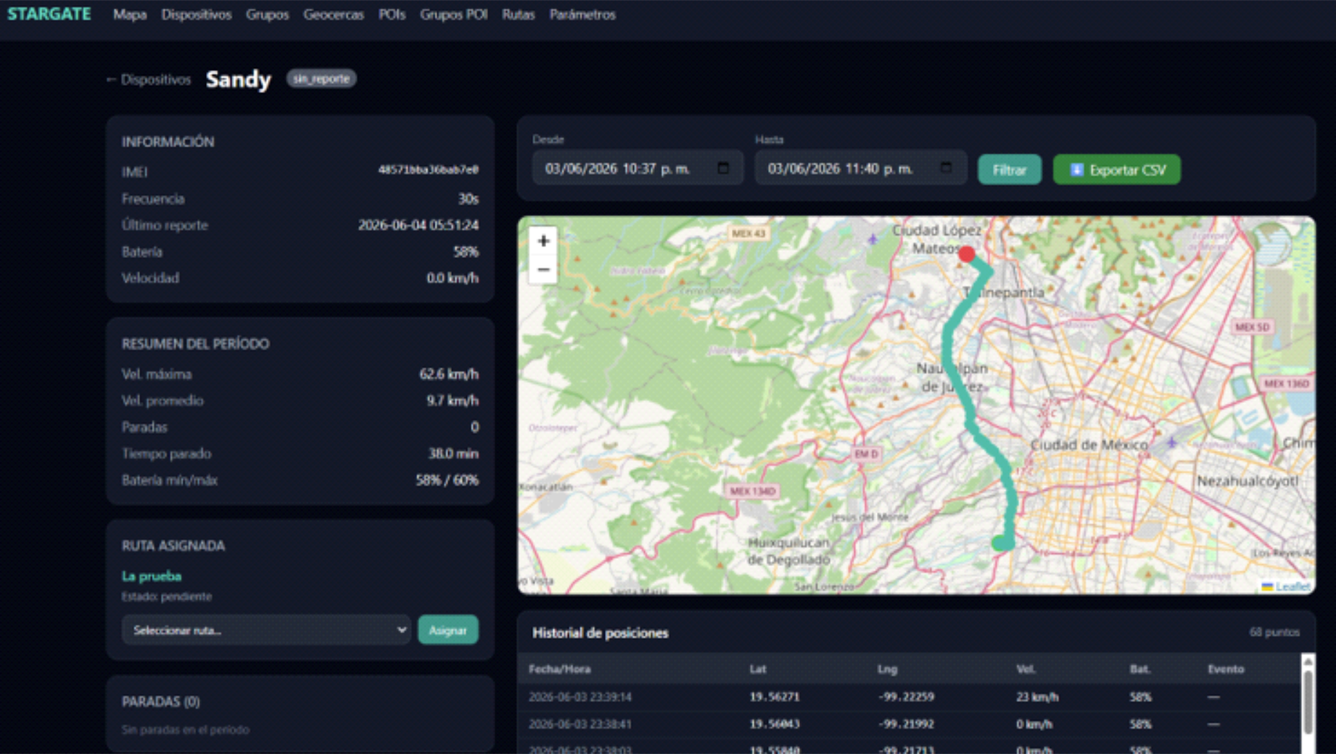The width and height of the screenshot is (1336, 754).
Task: Click the Bat. column header
Action: point(1139,668)
